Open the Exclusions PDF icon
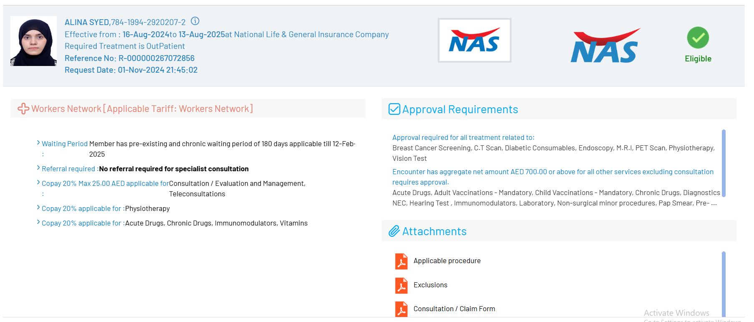Viewport: 754px width, 322px height. click(x=401, y=286)
